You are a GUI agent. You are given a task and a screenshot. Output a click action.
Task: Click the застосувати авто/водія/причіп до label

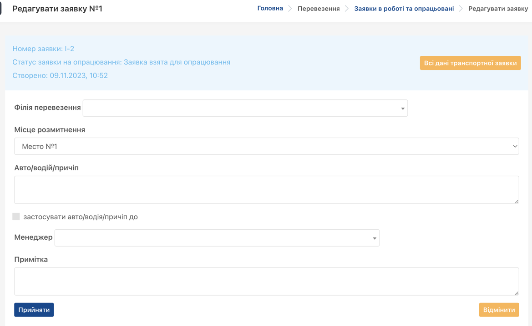81,217
